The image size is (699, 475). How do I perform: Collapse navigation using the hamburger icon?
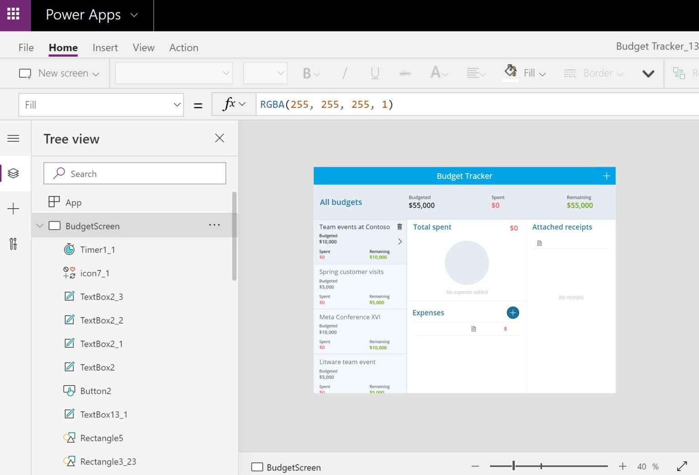click(14, 138)
